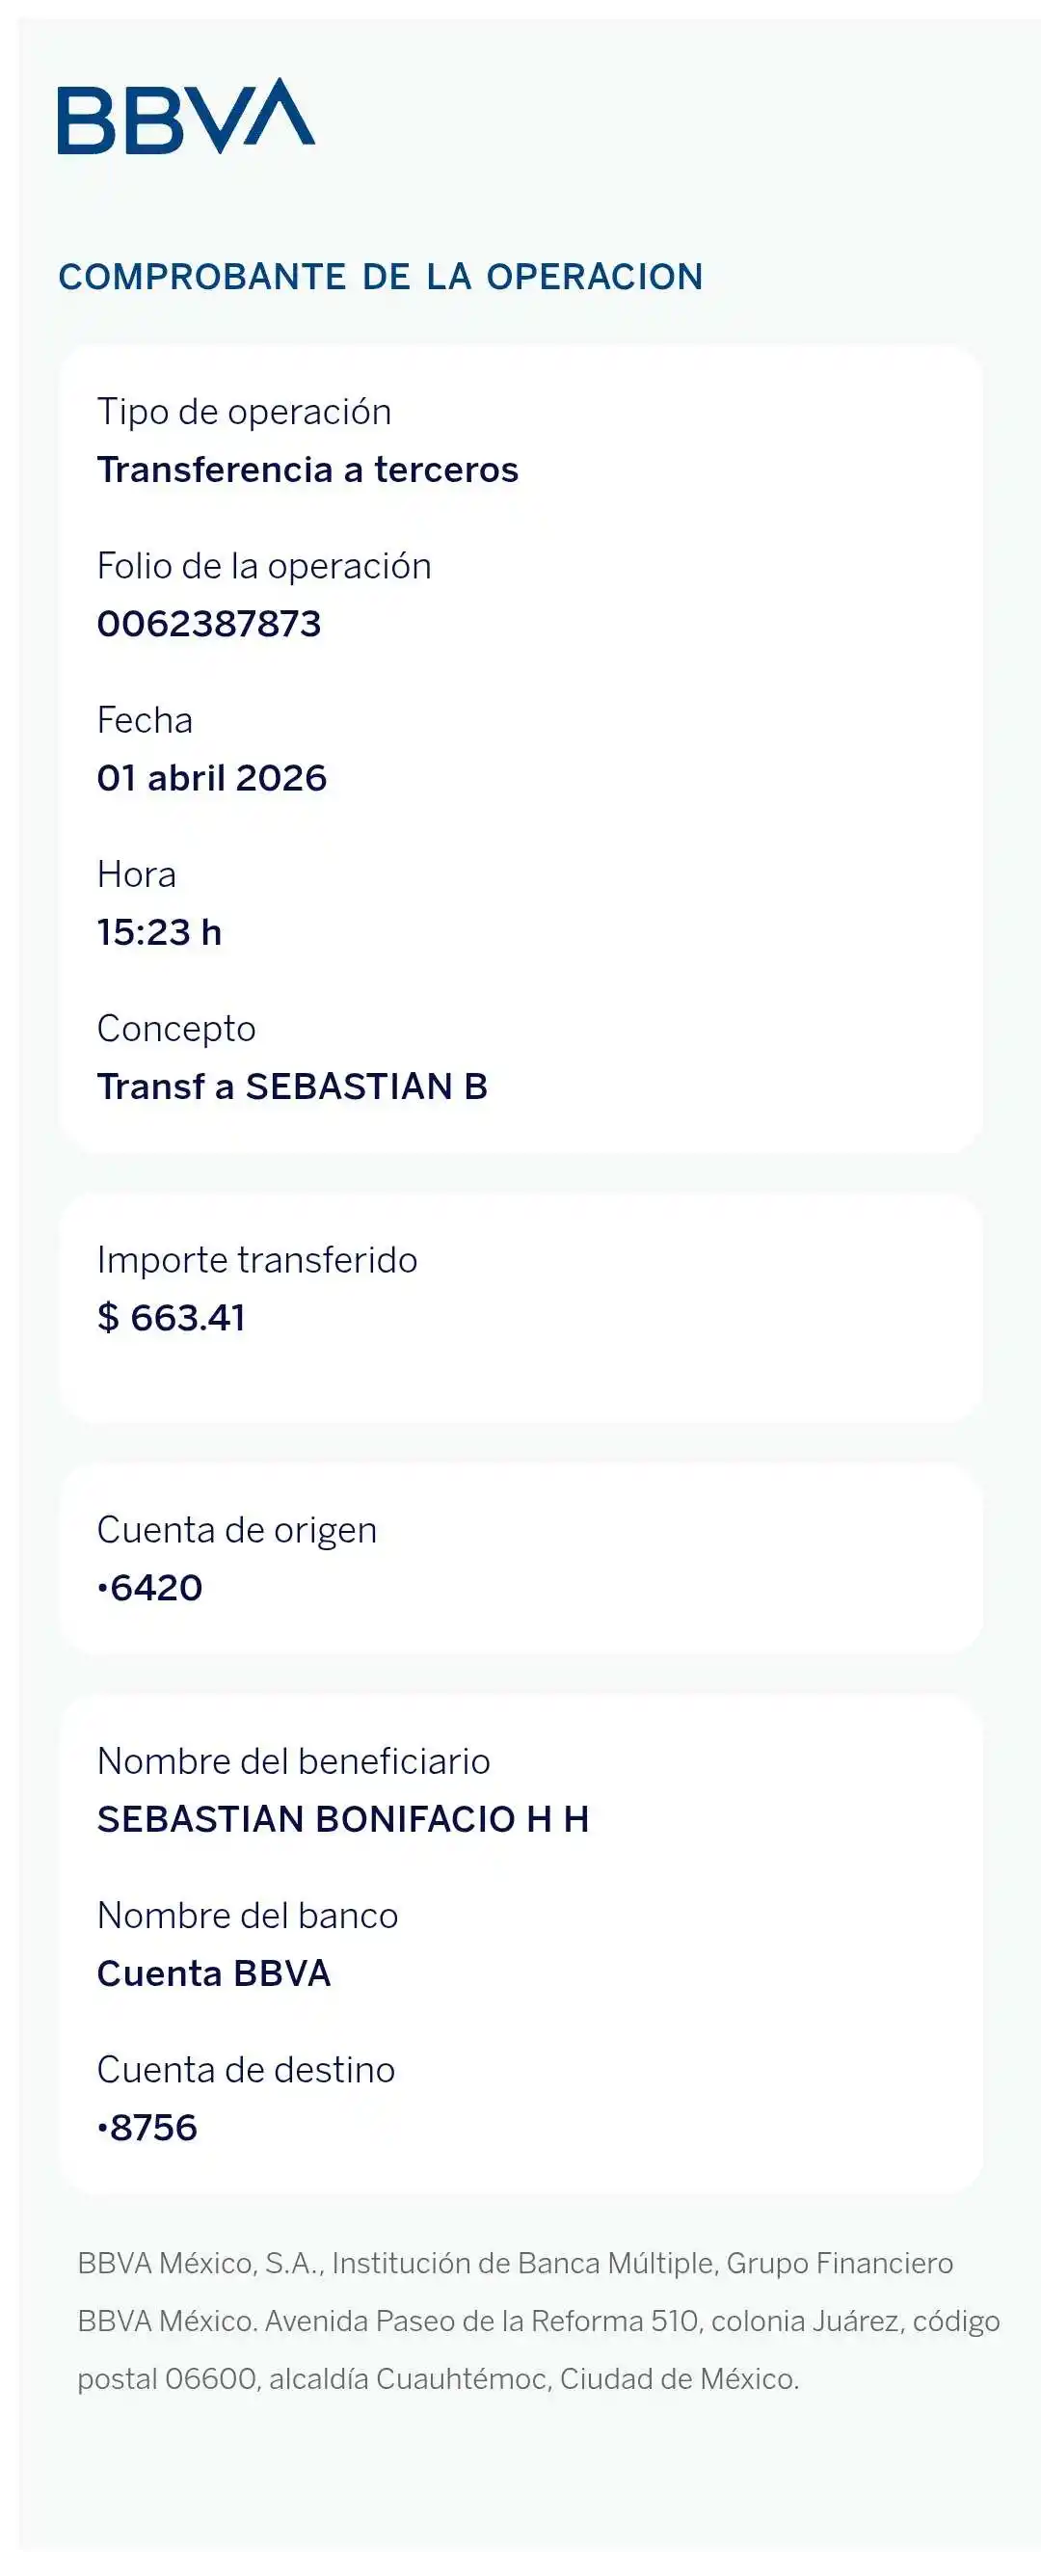
Task: Select the concept Transf a SEBASTIAN B
Action: [x=292, y=1086]
